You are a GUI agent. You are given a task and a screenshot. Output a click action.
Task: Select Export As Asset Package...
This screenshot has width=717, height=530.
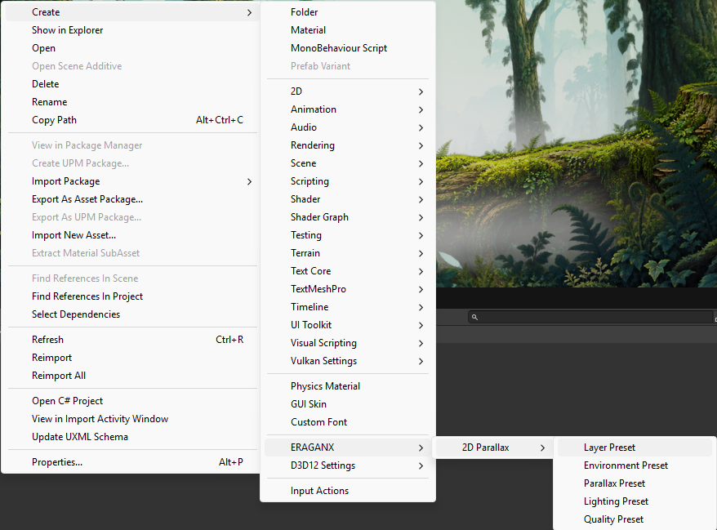(x=132, y=199)
